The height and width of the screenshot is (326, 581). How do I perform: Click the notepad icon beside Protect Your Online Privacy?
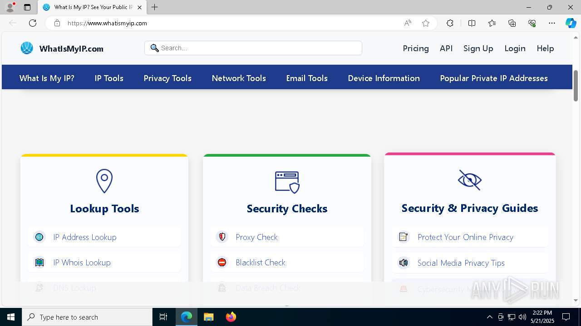click(x=404, y=237)
